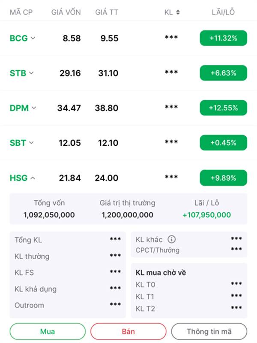Expand the DPM row dropdown chevron
Viewport: 257px width, 343px height.
(34, 108)
